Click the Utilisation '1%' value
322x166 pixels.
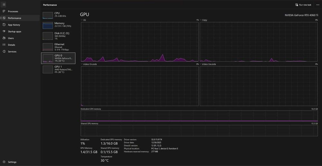pyautogui.click(x=82, y=144)
